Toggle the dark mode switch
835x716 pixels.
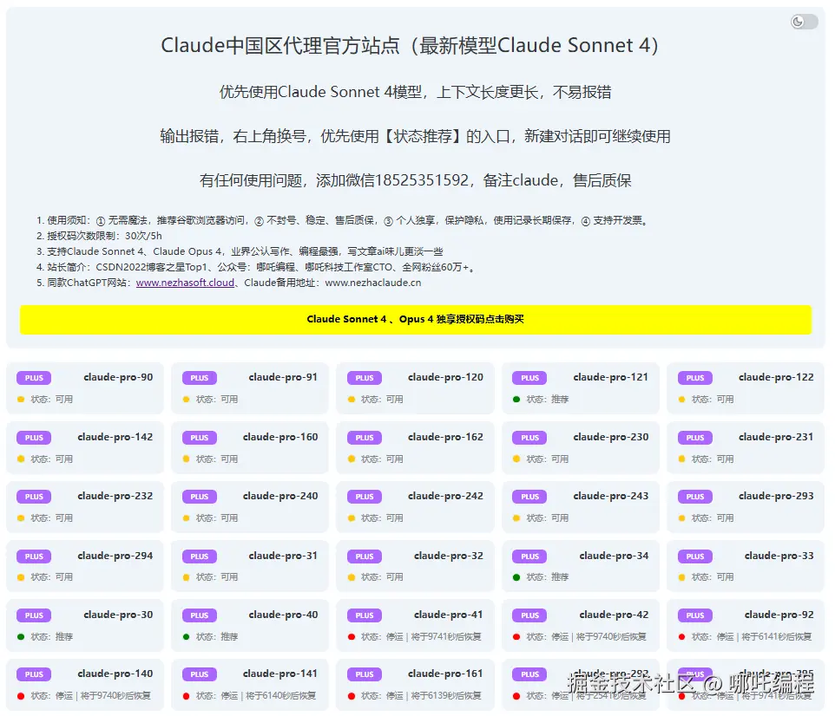(804, 22)
